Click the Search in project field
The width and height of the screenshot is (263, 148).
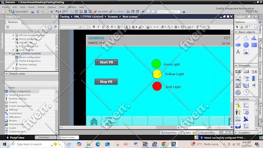click(x=168, y=12)
